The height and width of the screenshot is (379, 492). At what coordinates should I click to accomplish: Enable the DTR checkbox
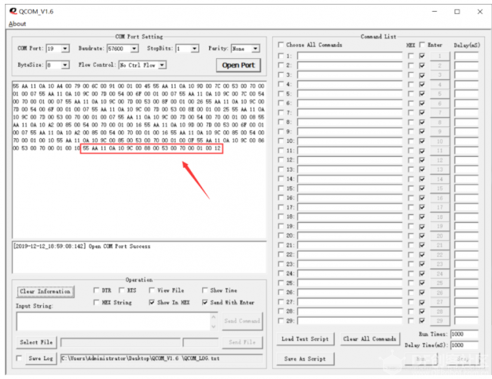pos(96,290)
